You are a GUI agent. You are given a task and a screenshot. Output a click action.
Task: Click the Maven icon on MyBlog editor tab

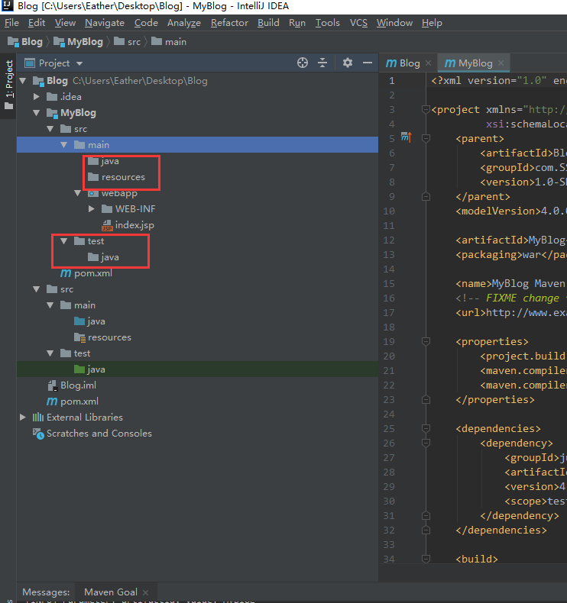click(449, 63)
